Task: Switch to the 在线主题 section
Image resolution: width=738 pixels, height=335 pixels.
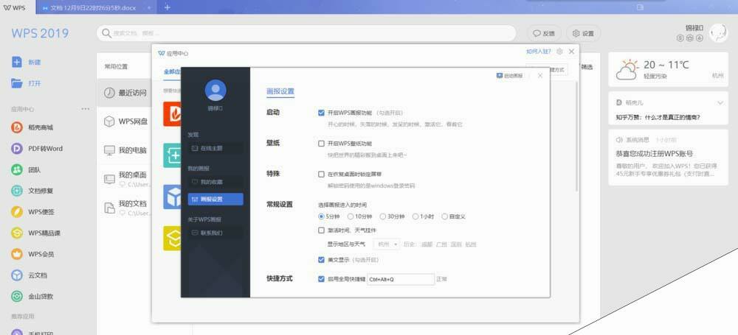Action: click(215, 148)
